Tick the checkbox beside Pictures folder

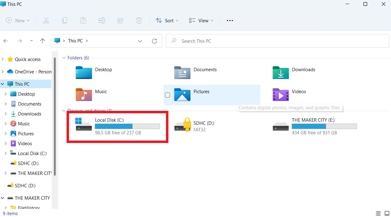pos(167,95)
